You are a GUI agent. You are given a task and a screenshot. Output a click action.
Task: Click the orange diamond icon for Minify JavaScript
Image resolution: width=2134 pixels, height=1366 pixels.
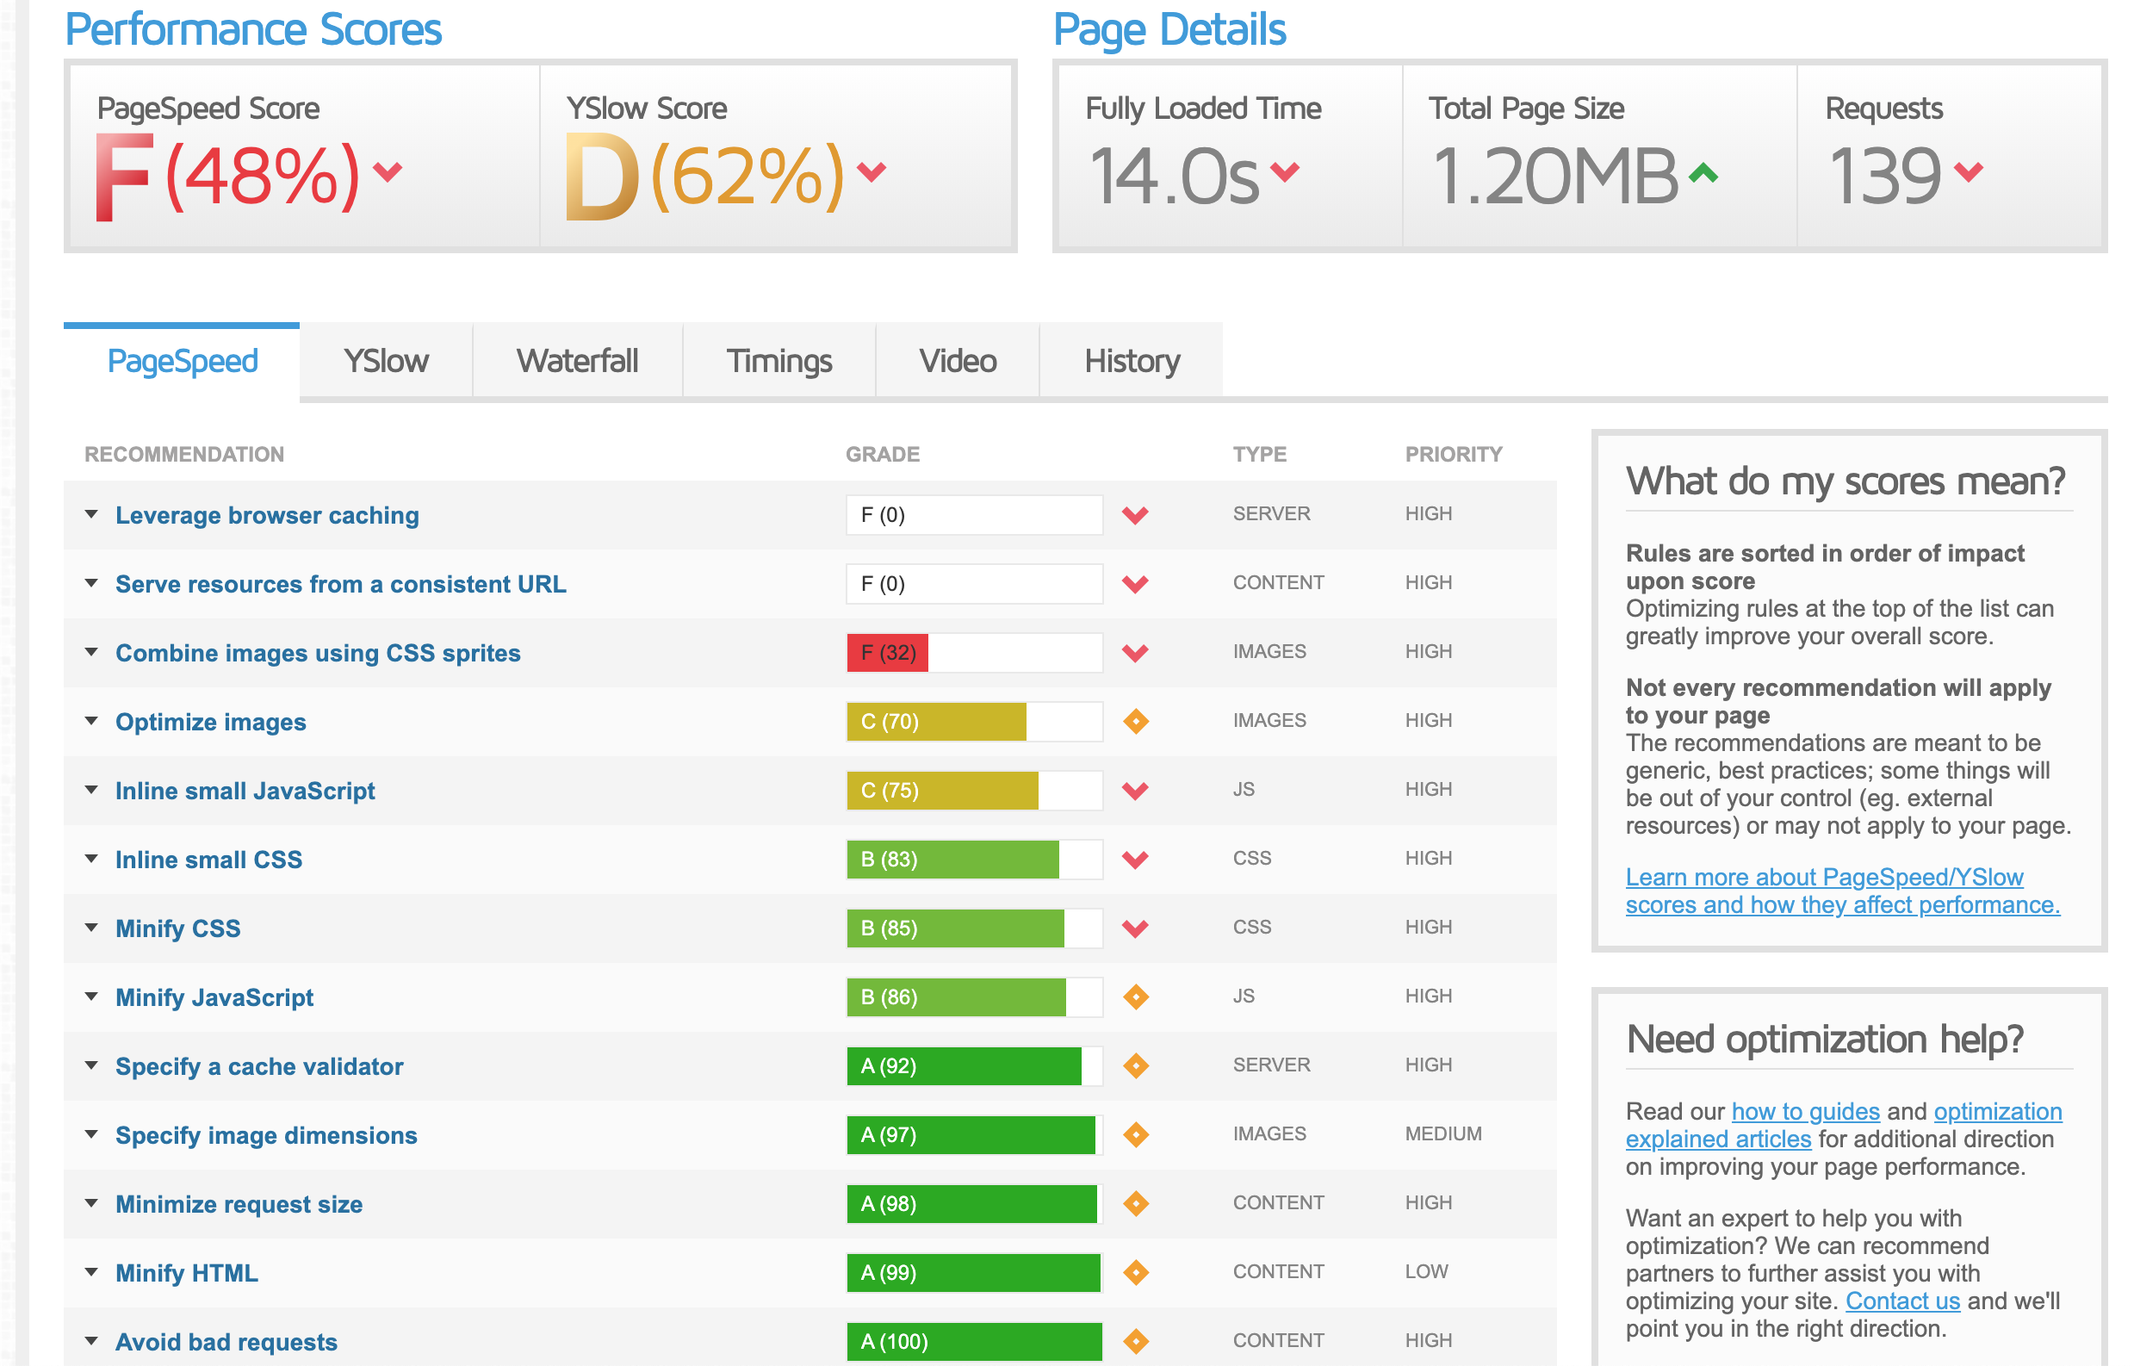click(x=1135, y=997)
